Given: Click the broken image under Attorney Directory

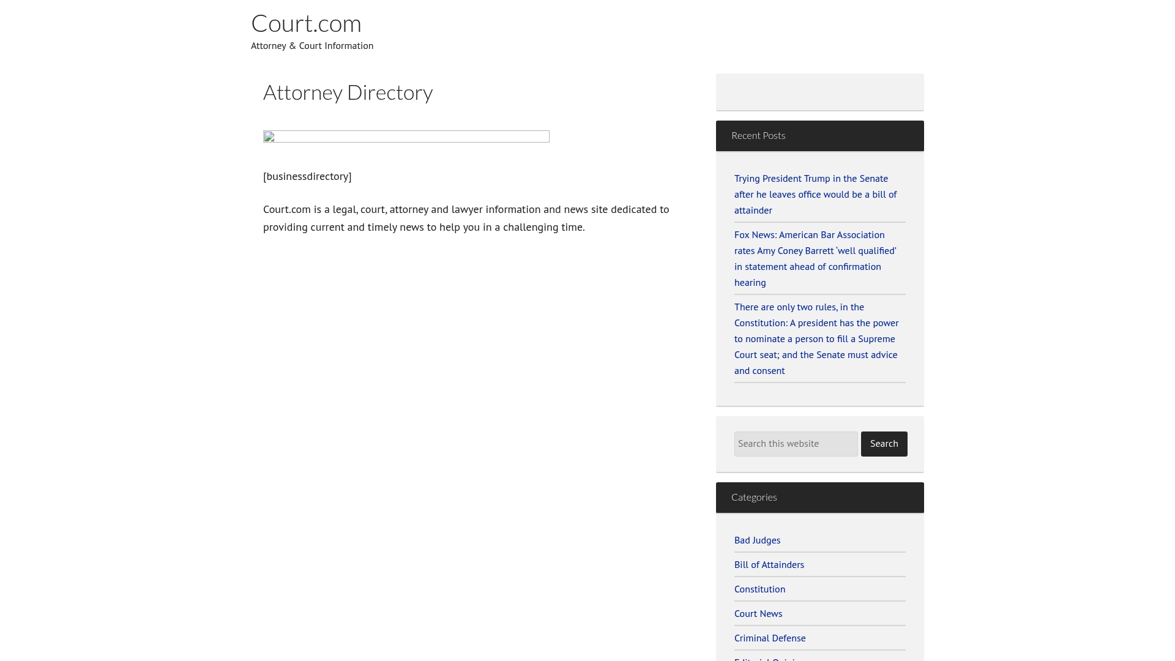Looking at the screenshot, I should tap(406, 136).
